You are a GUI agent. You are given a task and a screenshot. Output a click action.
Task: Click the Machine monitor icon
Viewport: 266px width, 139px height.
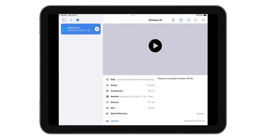click(x=107, y=96)
